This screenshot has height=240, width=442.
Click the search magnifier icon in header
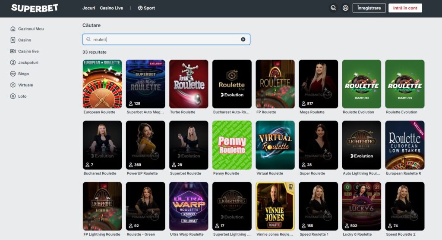(x=333, y=8)
